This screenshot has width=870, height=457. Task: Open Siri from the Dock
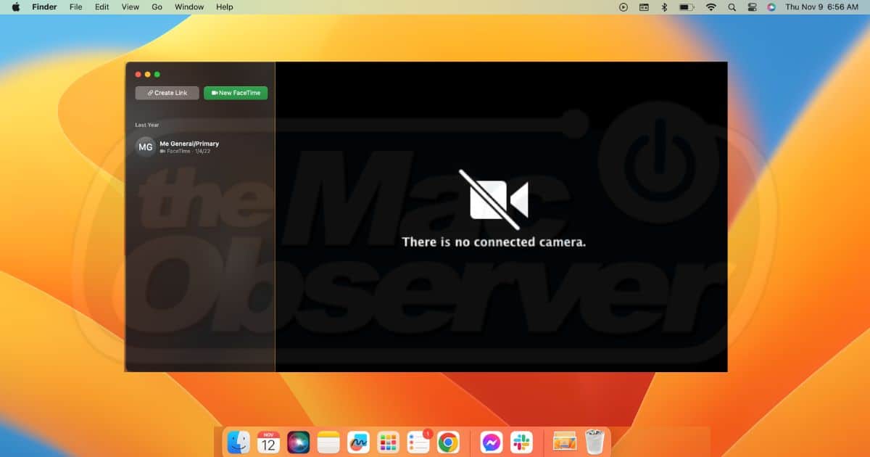tap(298, 442)
